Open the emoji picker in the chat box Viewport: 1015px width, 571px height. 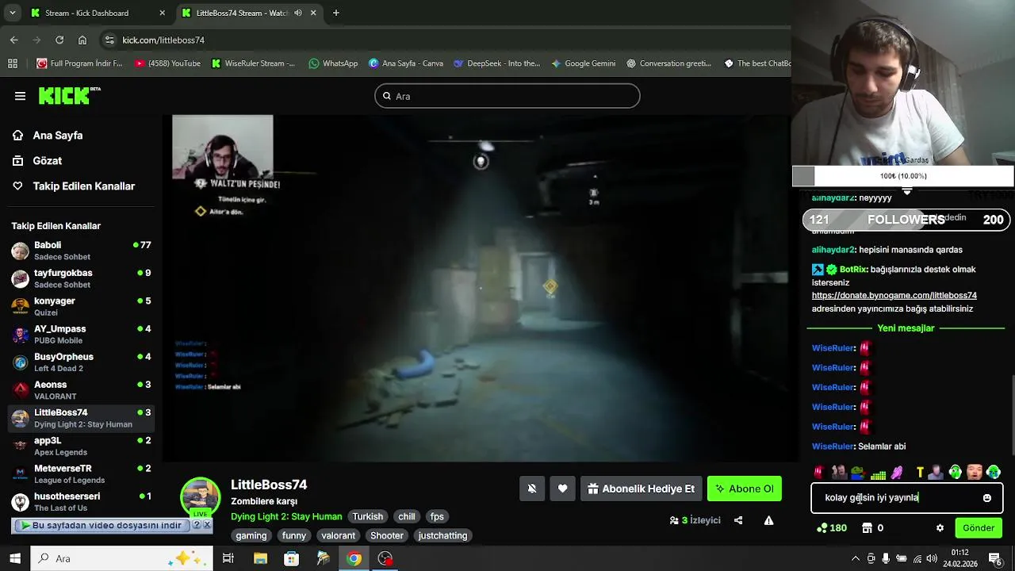tap(987, 498)
